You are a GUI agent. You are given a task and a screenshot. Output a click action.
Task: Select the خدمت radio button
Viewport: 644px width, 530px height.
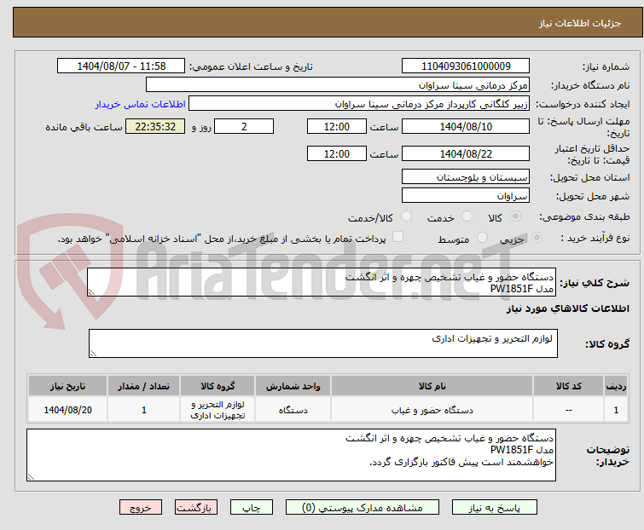coord(467,216)
